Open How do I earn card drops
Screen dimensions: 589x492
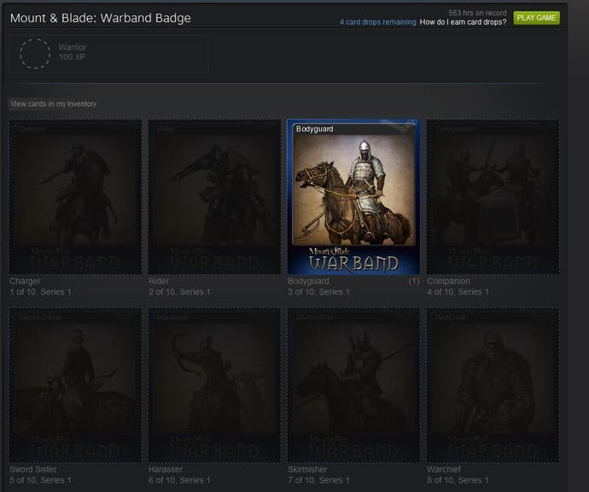[x=464, y=22]
